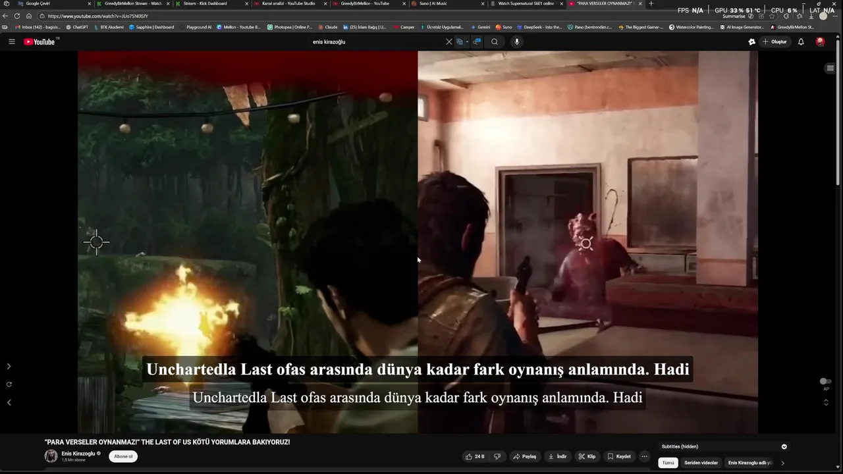Go to browser home page

[x=29, y=16]
